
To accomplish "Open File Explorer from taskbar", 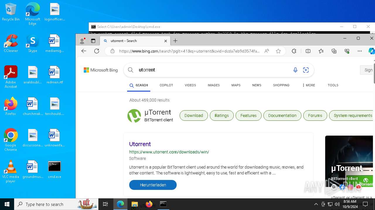I will tap(134, 204).
